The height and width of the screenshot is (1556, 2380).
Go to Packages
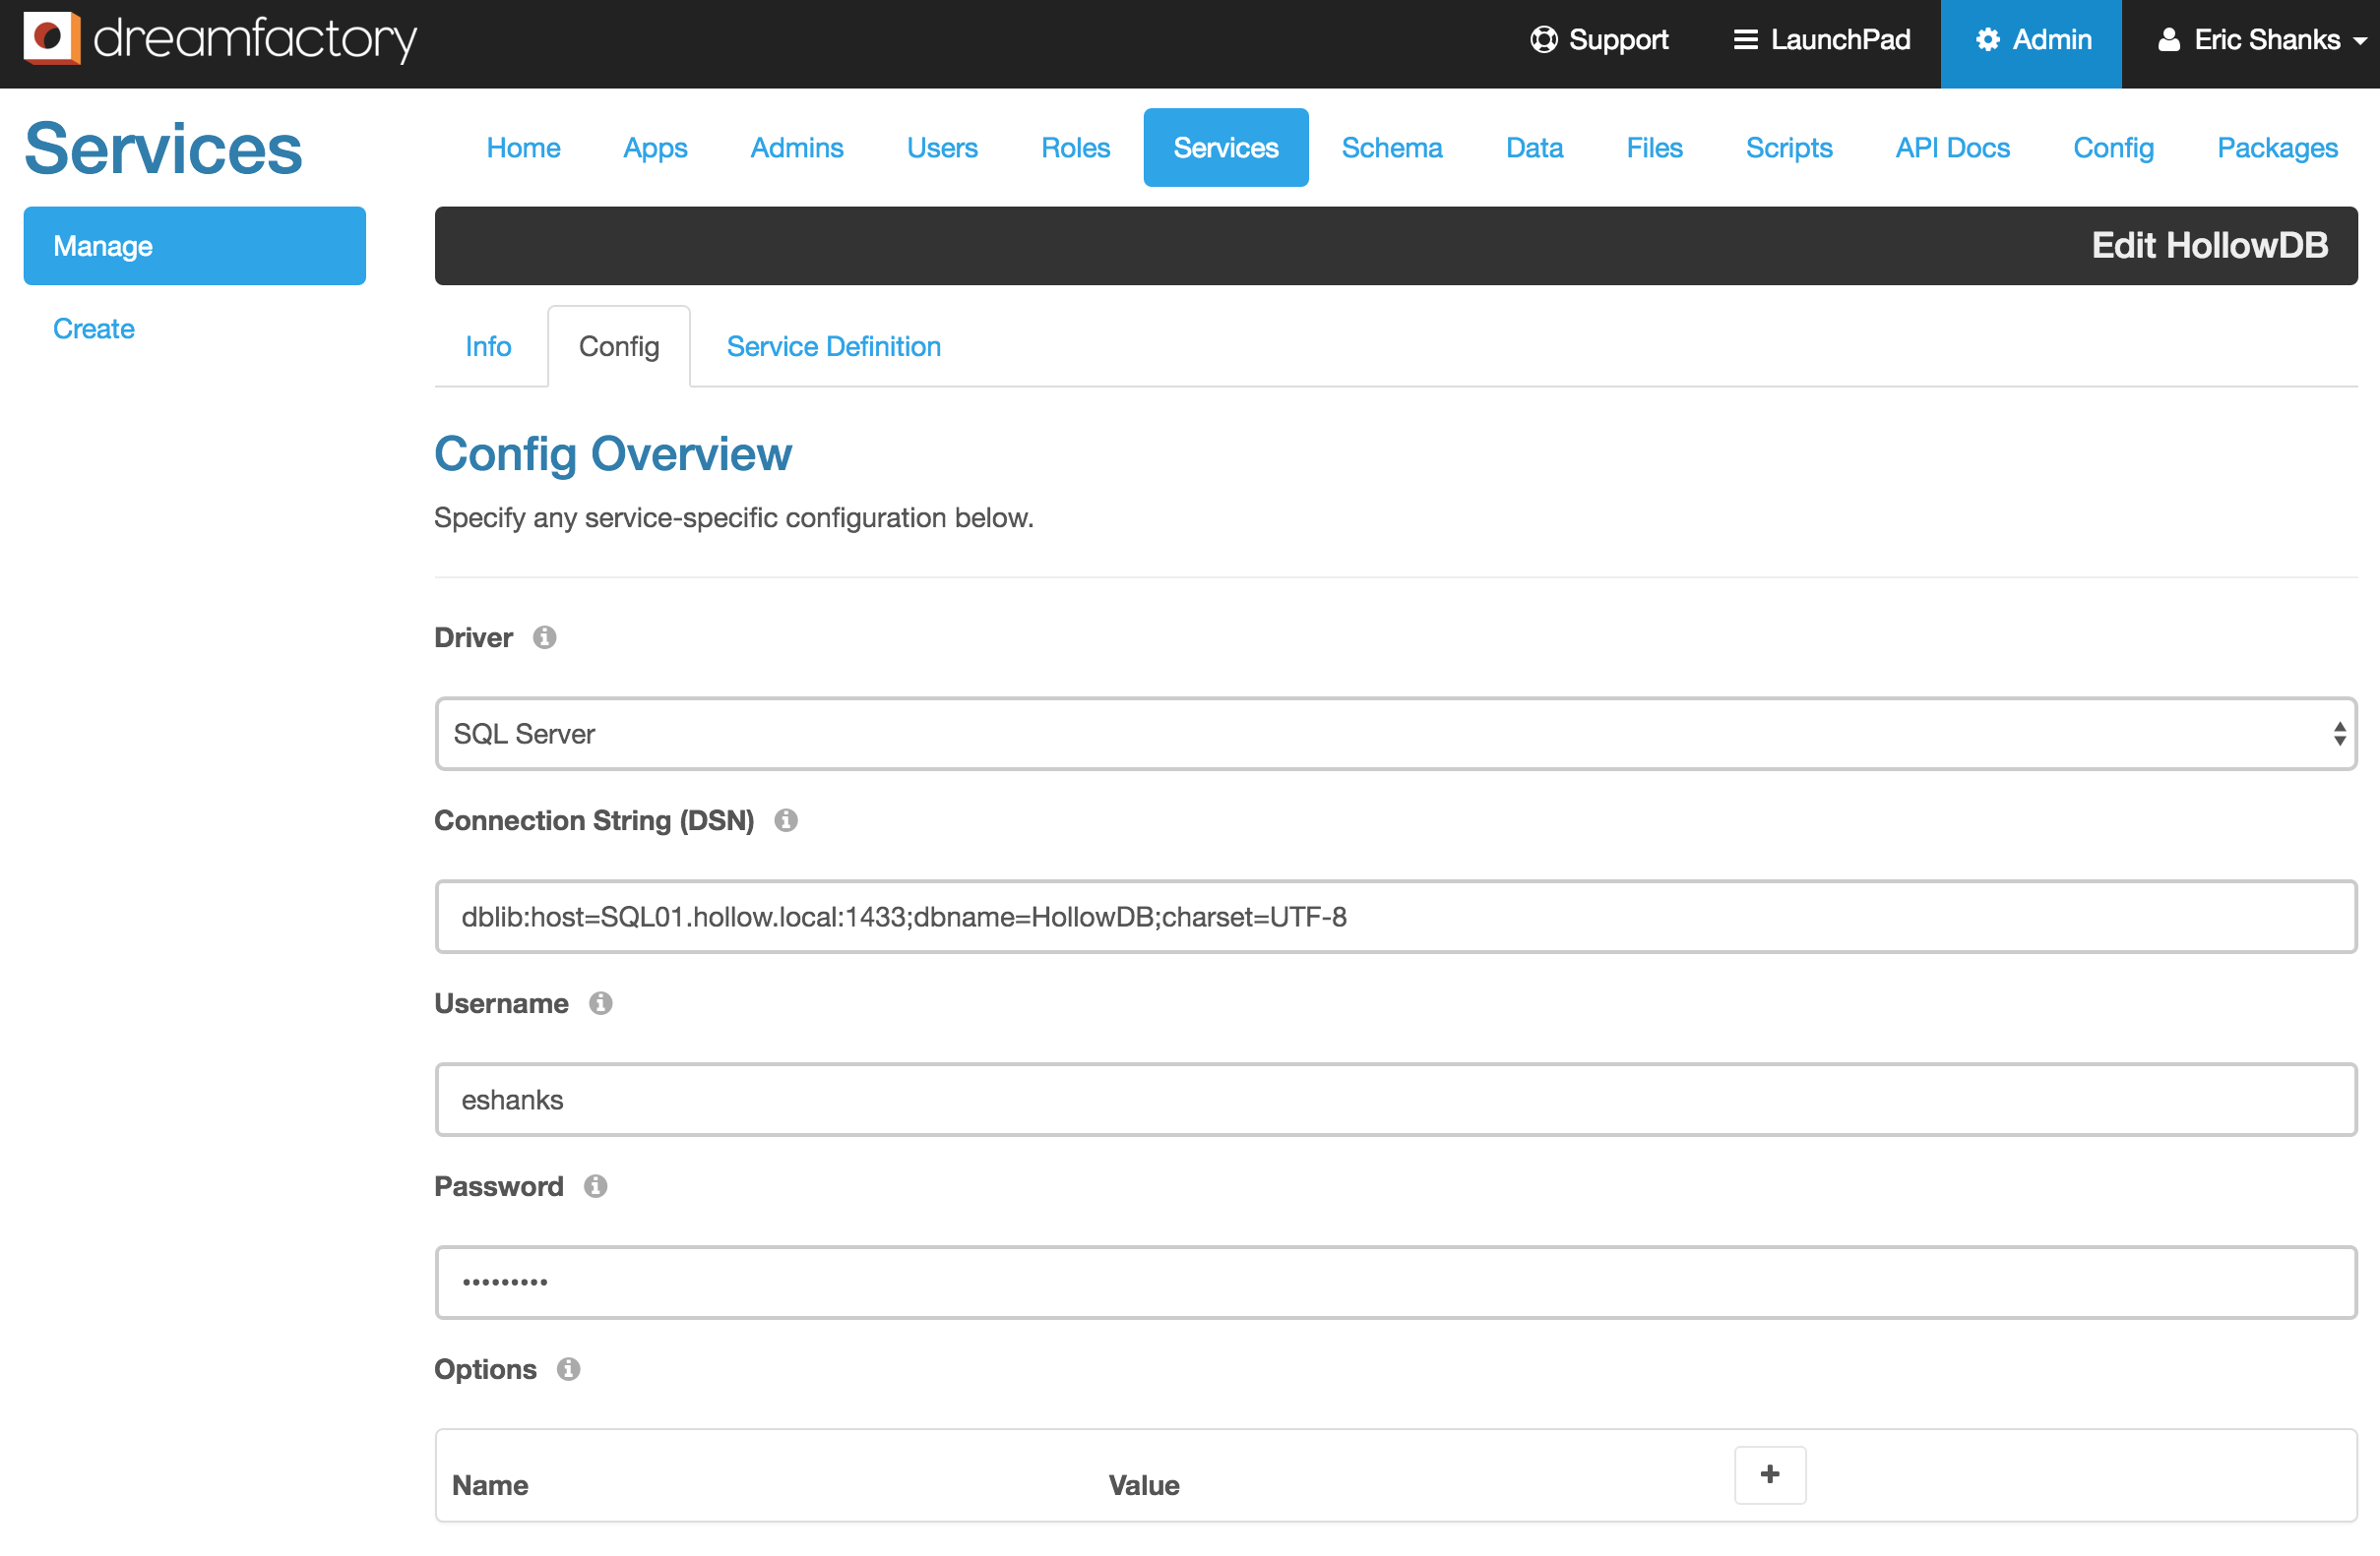(2277, 148)
